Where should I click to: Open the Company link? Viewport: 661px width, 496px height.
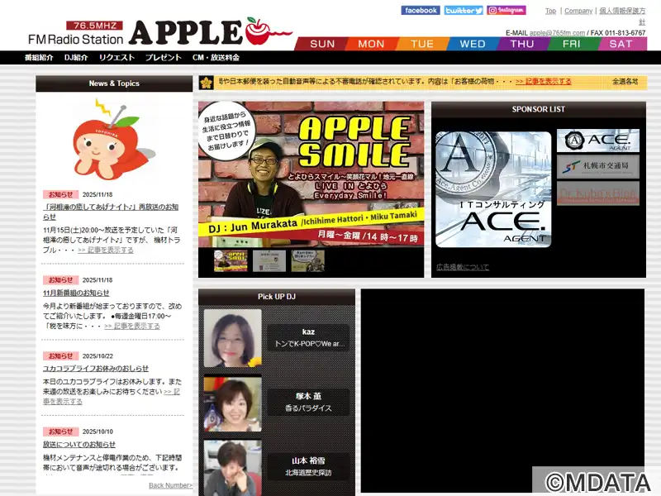(x=578, y=11)
